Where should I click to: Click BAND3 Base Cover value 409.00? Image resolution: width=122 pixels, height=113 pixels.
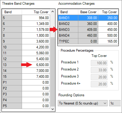click(88, 30)
